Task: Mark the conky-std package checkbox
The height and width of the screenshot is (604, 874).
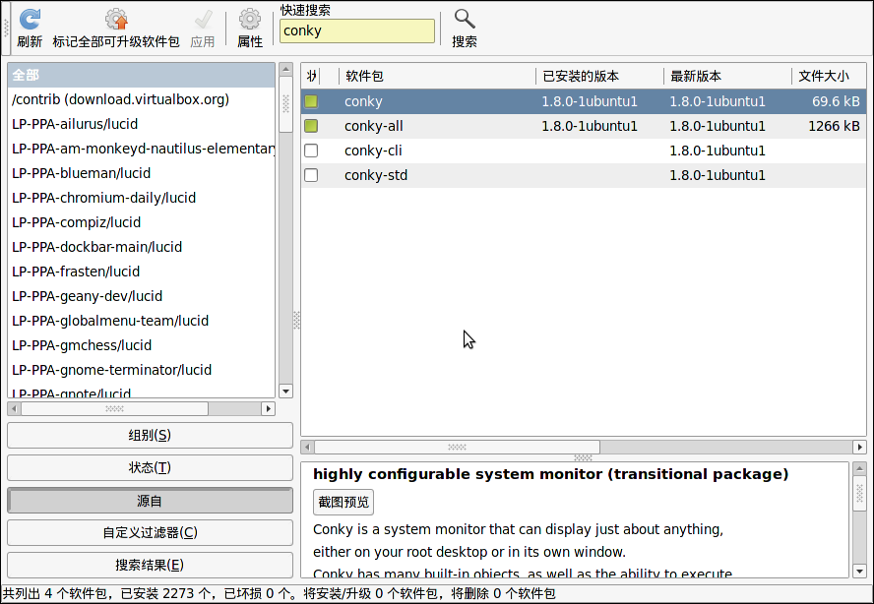Action: coord(311,175)
